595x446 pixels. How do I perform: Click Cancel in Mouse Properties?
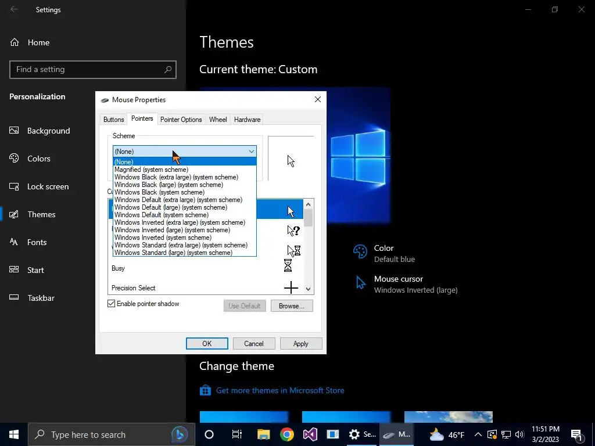tap(254, 344)
